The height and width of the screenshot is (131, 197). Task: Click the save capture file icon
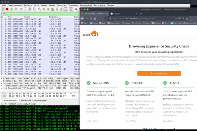(25, 9)
